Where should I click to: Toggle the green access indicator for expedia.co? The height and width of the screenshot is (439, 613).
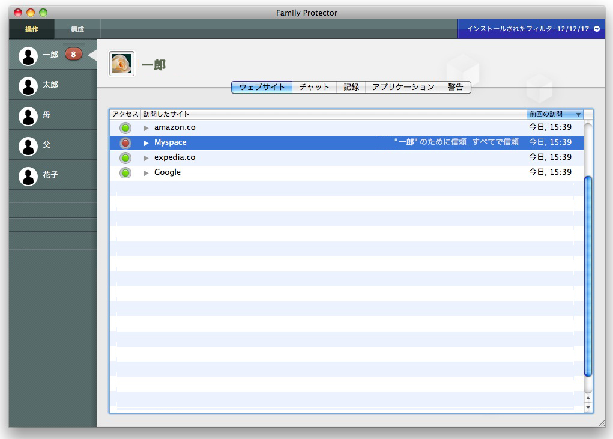point(125,157)
